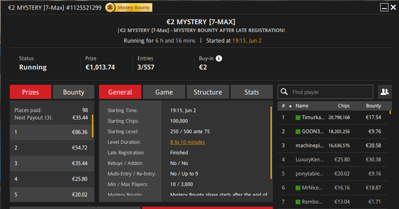Click the General info panel scrollbar

click(x=271, y=143)
